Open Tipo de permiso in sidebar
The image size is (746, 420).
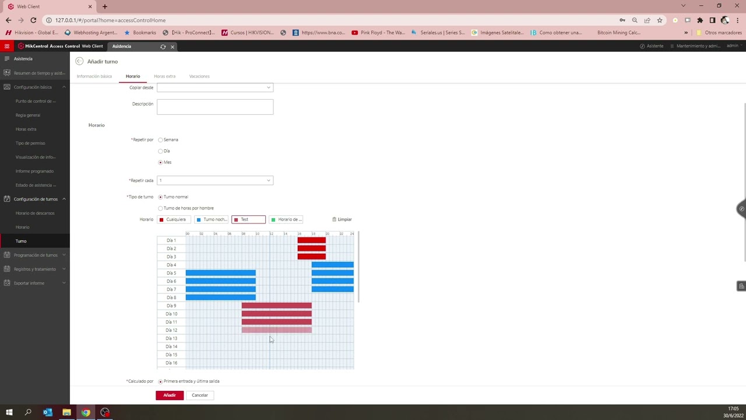click(x=30, y=143)
